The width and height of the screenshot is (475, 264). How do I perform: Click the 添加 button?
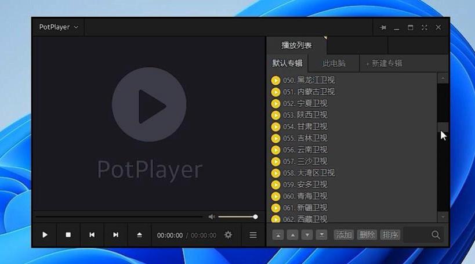(344, 235)
